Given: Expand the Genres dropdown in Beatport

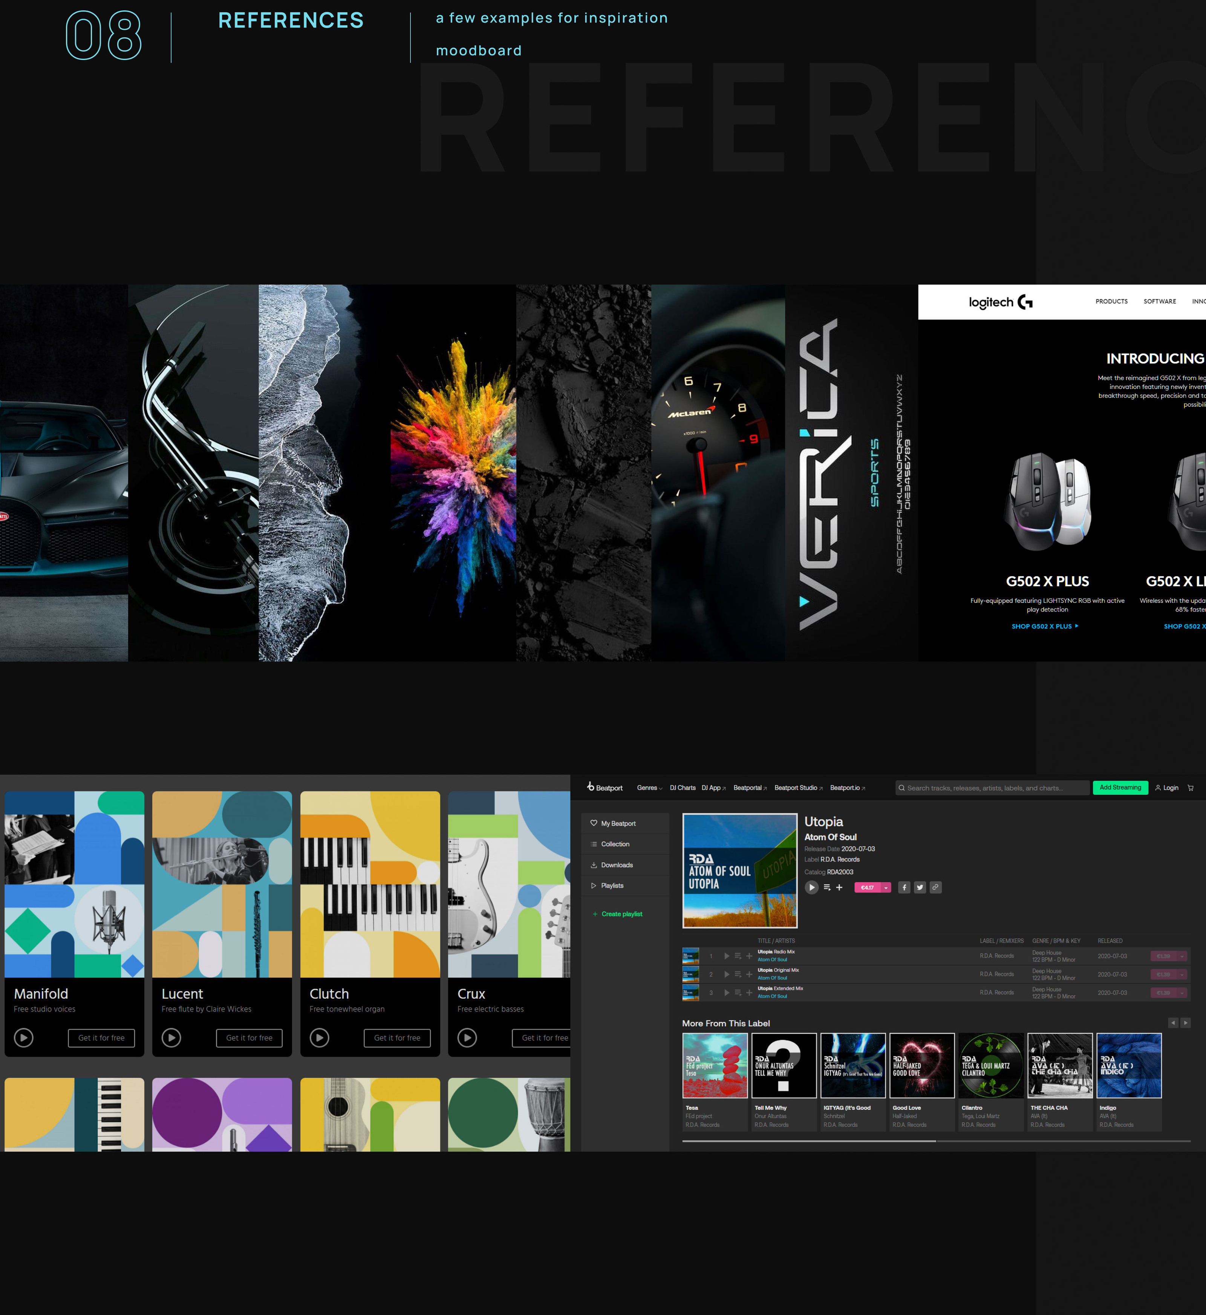Looking at the screenshot, I should [x=649, y=788].
